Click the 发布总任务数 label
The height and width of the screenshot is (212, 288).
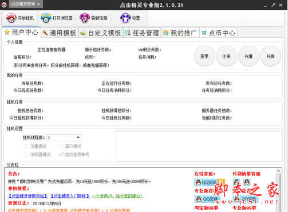coord(219,83)
